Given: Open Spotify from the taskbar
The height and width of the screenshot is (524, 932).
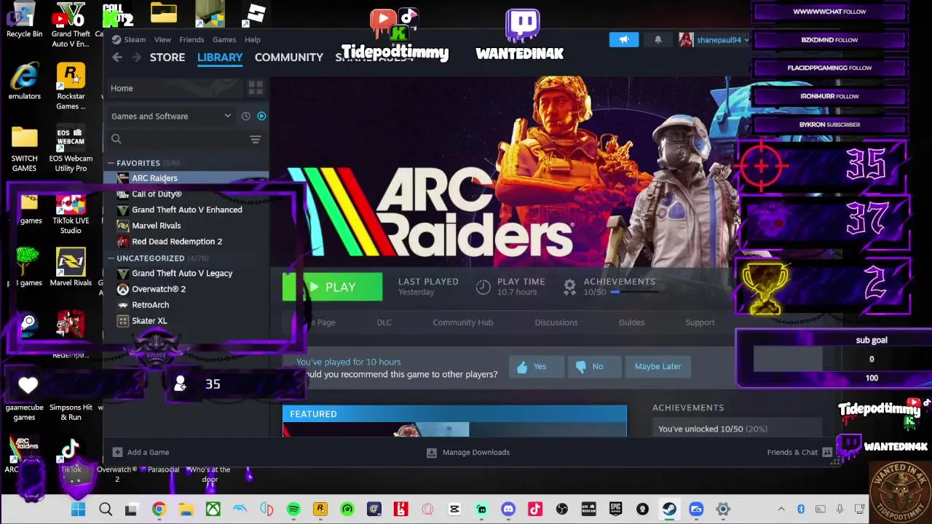Looking at the screenshot, I should [293, 509].
